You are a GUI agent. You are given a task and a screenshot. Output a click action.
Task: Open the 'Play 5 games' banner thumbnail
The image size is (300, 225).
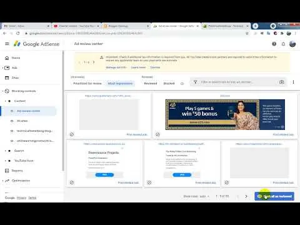click(225, 114)
